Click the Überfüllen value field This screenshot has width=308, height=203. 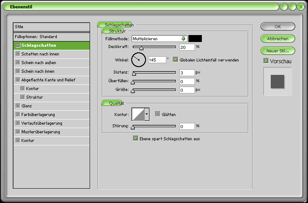[x=187, y=81]
